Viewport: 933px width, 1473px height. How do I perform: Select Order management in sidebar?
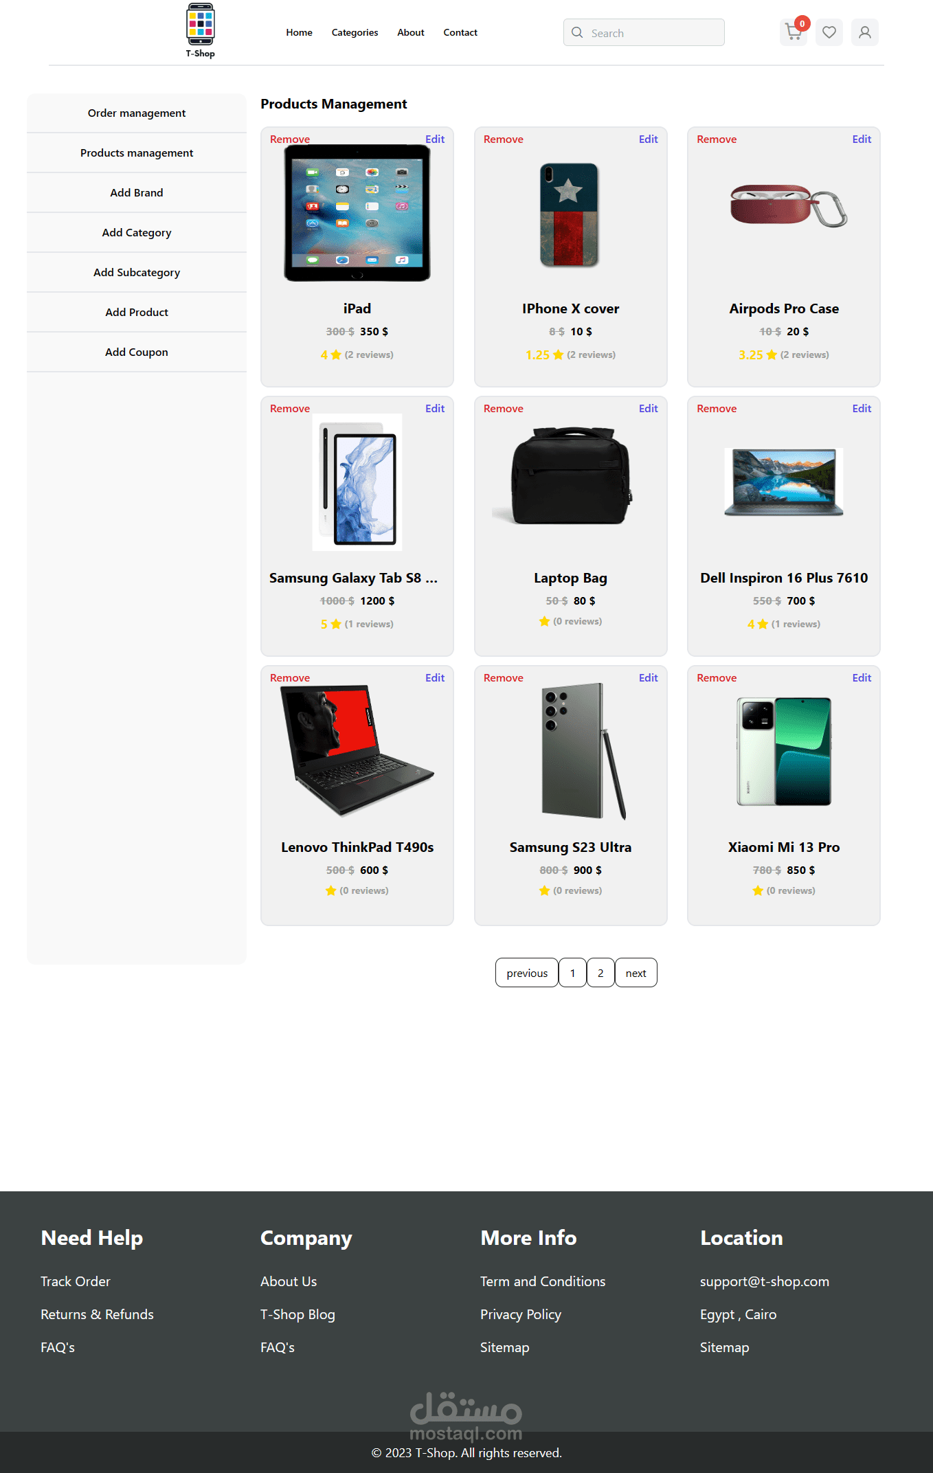137,113
